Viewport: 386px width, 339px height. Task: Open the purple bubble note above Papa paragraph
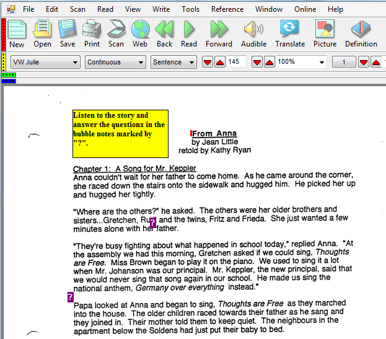point(71,297)
